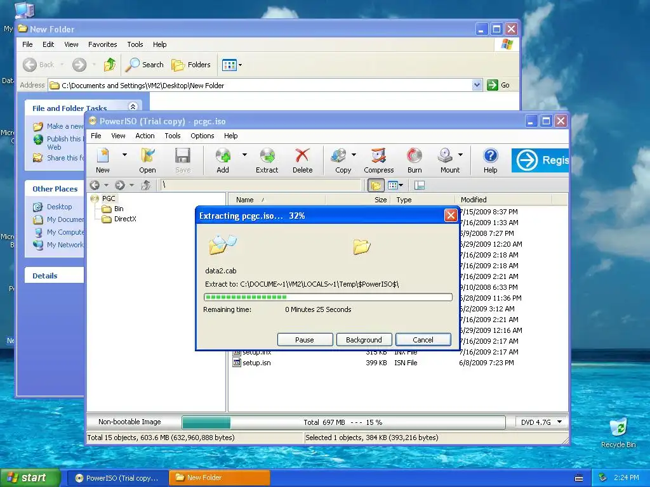Select the setup.isn file name
Viewport: 650px width, 487px height.
point(256,363)
